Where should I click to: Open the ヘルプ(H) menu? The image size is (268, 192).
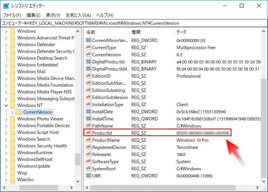tap(105, 15)
